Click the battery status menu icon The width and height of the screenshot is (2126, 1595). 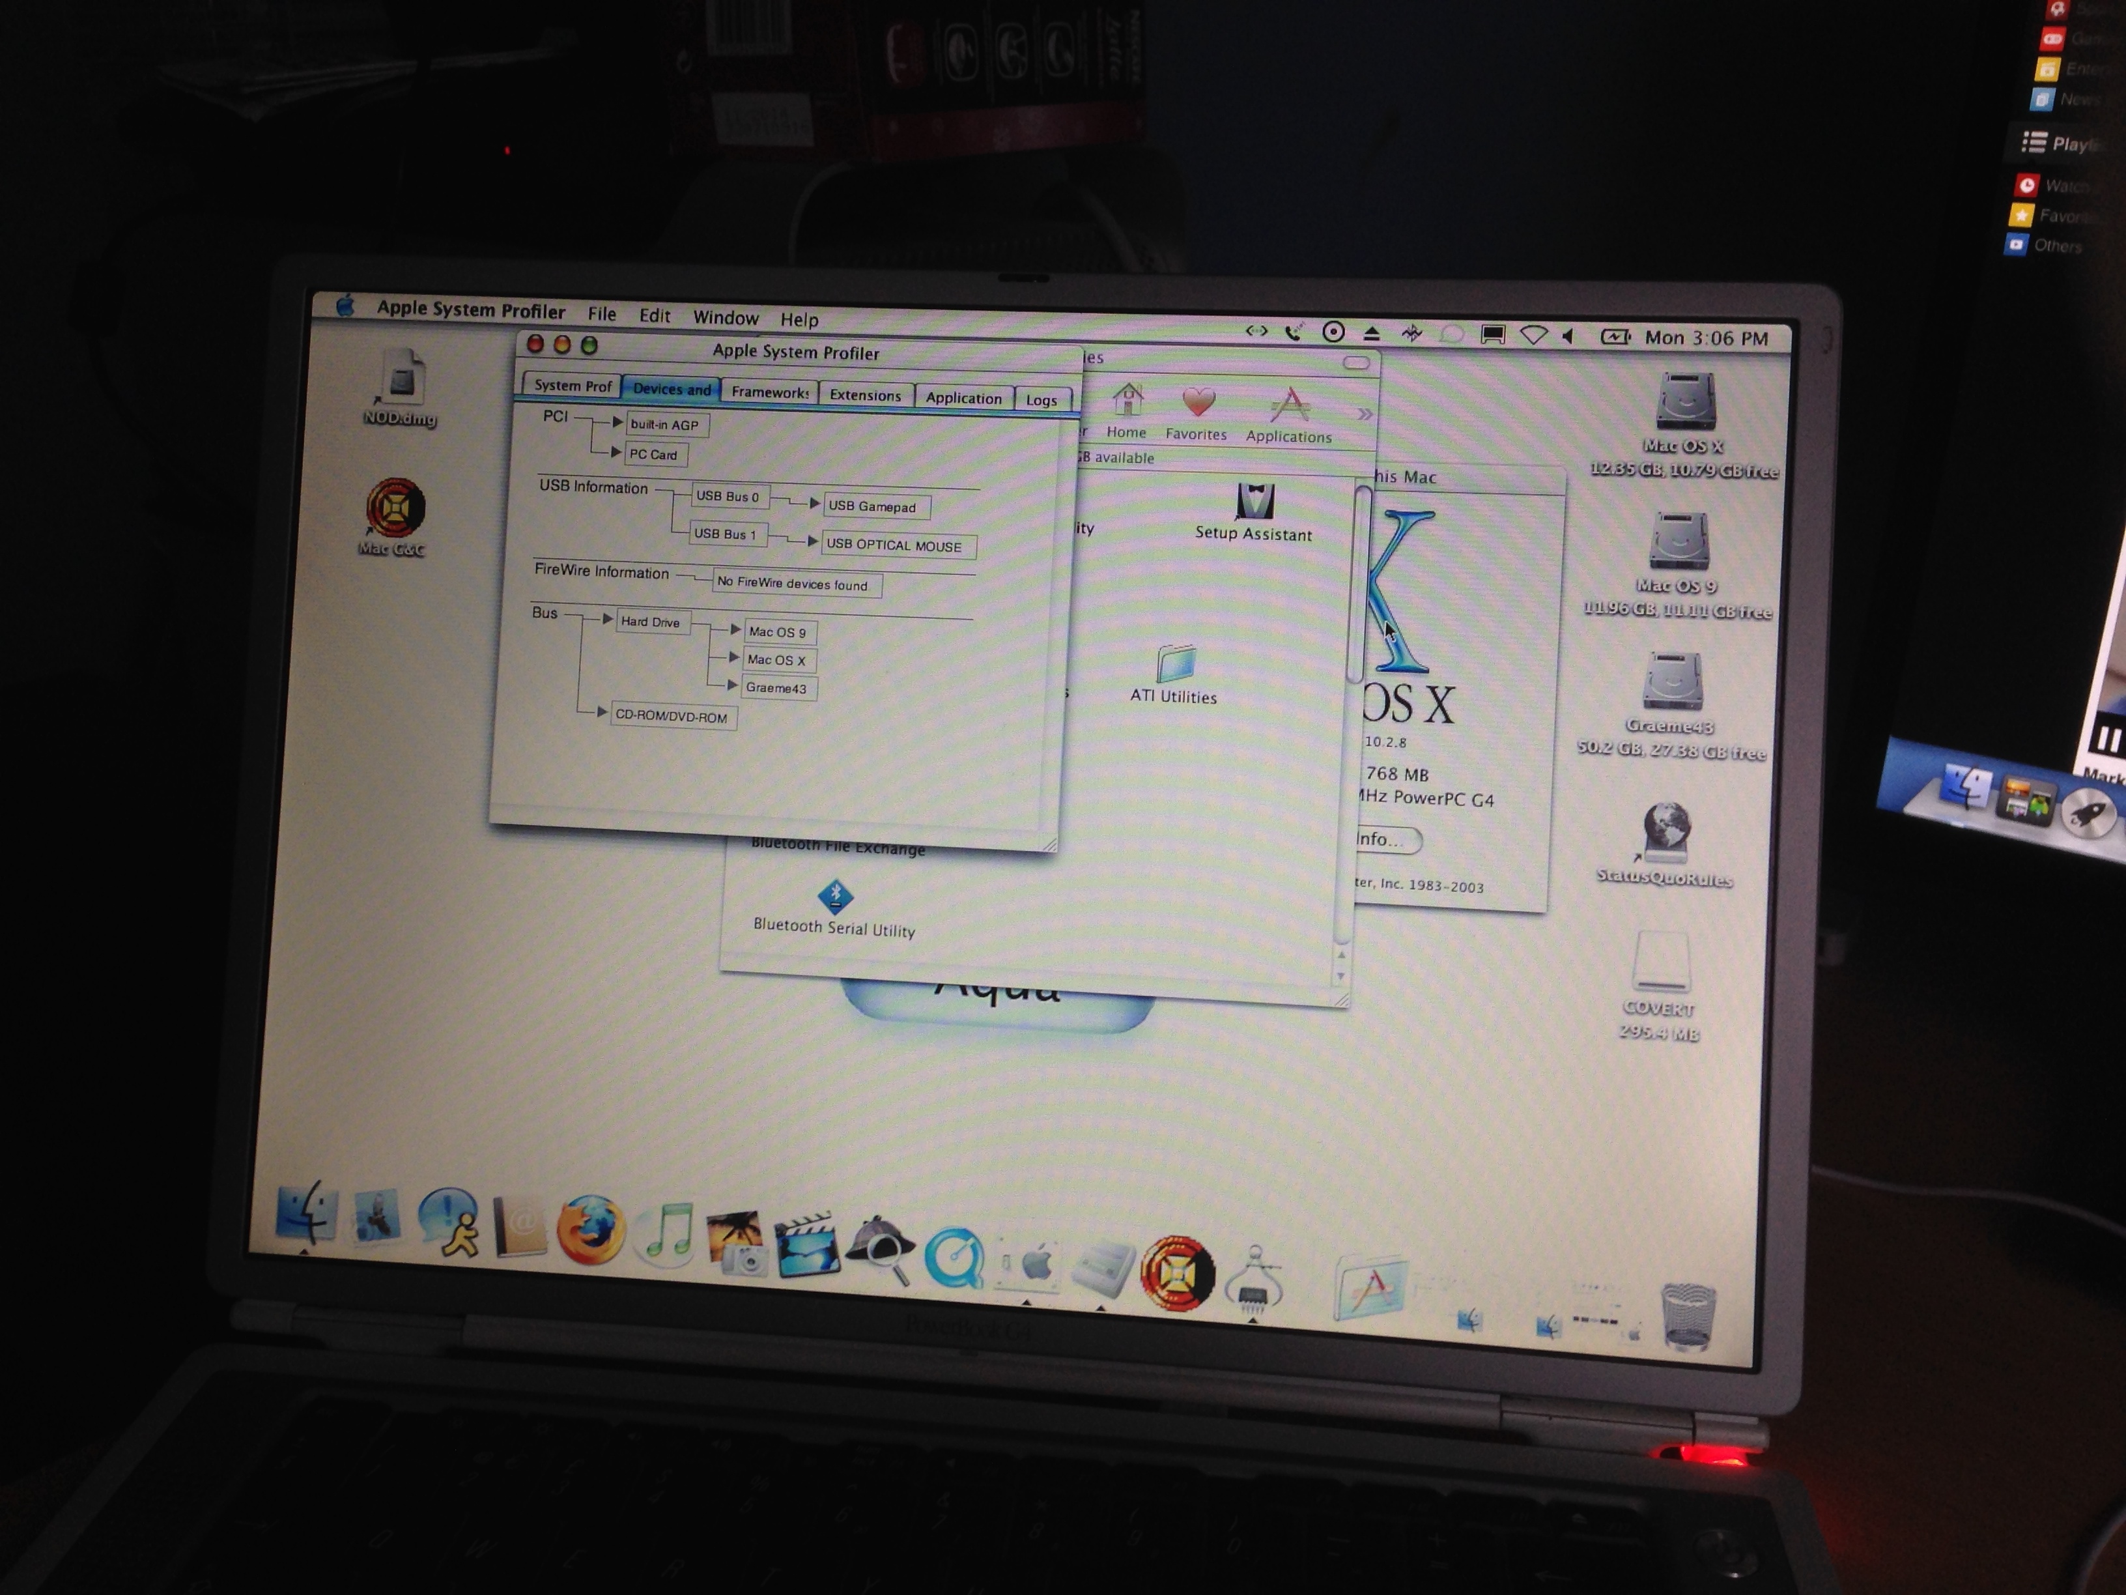[1615, 336]
